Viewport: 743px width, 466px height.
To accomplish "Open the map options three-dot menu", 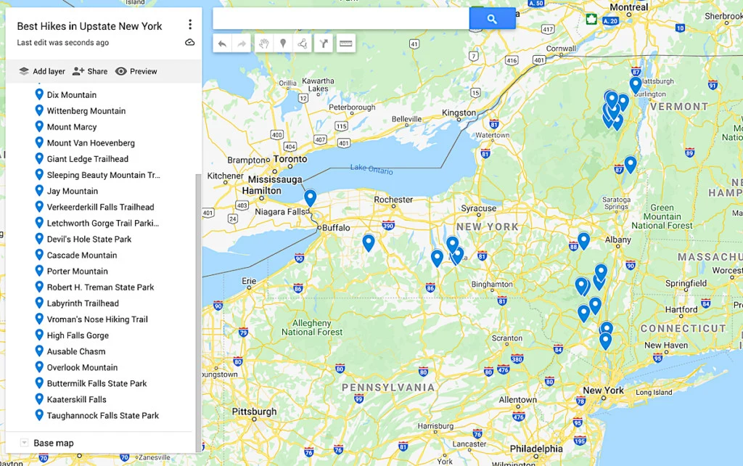I will pos(190,24).
